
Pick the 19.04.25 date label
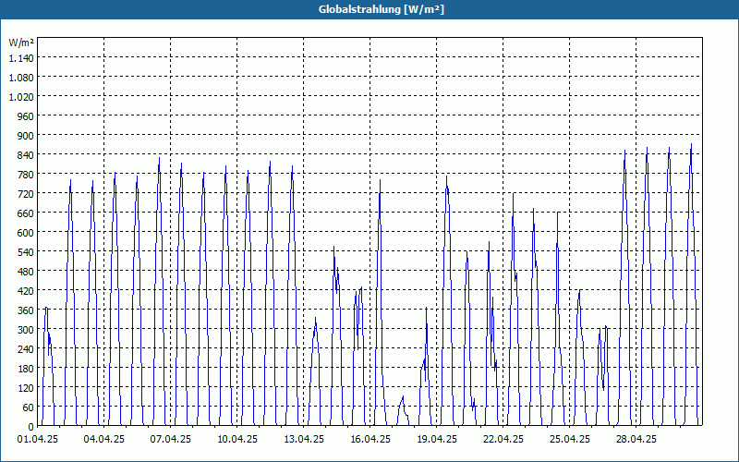436,440
